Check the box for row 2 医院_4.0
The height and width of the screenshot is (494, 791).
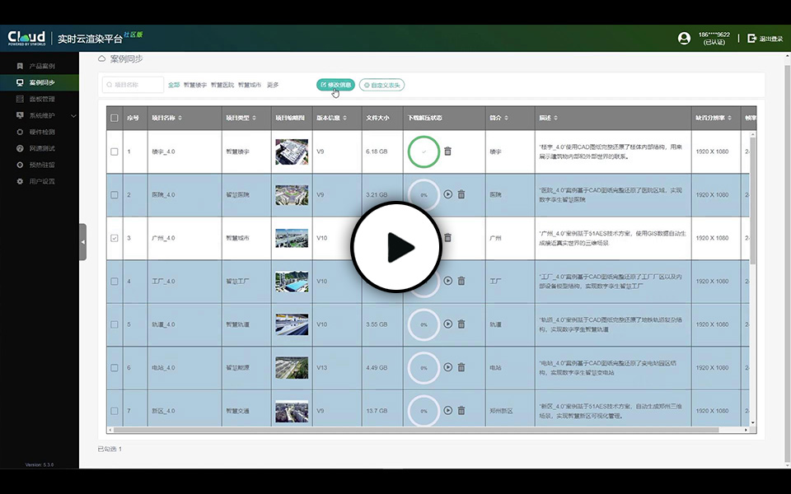point(115,194)
